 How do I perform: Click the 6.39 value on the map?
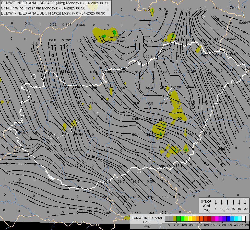point(165,197)
